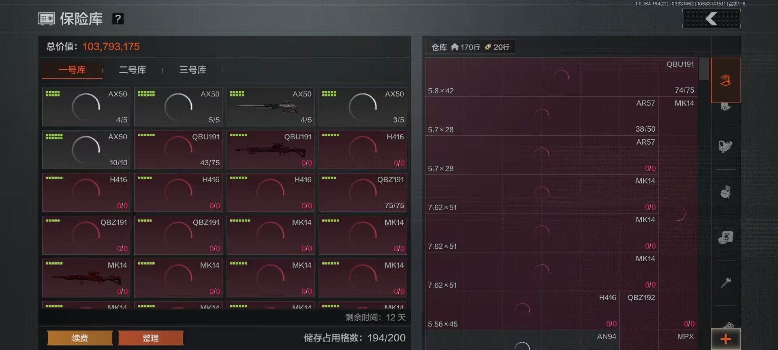Switch to the 三号库 tab
This screenshot has height=350, width=778.
click(x=193, y=70)
